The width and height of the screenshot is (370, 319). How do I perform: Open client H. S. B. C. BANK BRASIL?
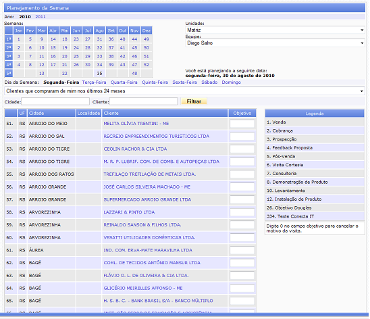[158, 301]
